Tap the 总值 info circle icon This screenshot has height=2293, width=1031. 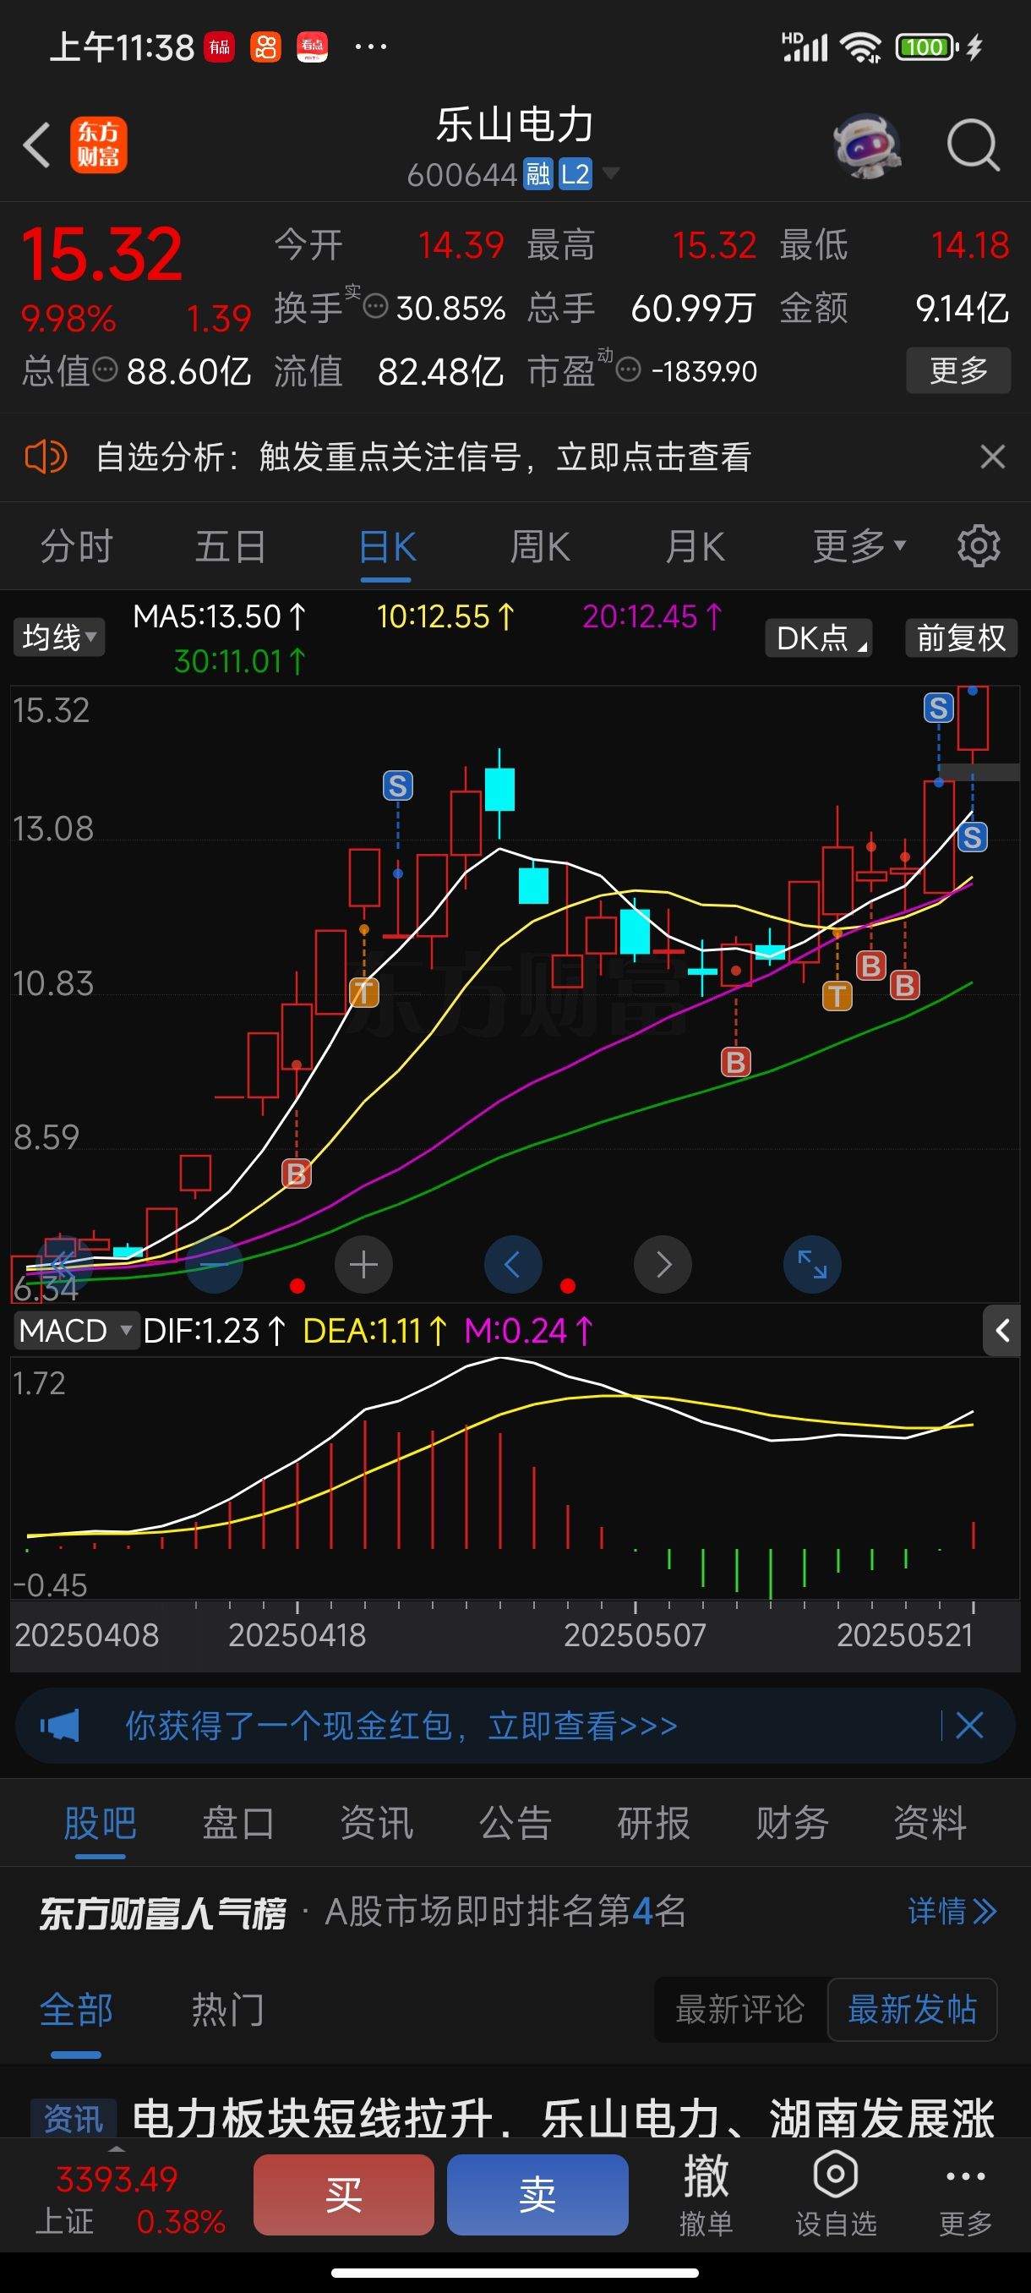coord(105,369)
